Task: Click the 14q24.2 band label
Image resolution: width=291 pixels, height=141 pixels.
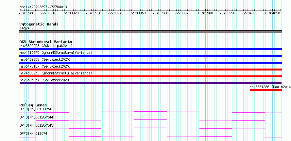Action: [x=26, y=28]
